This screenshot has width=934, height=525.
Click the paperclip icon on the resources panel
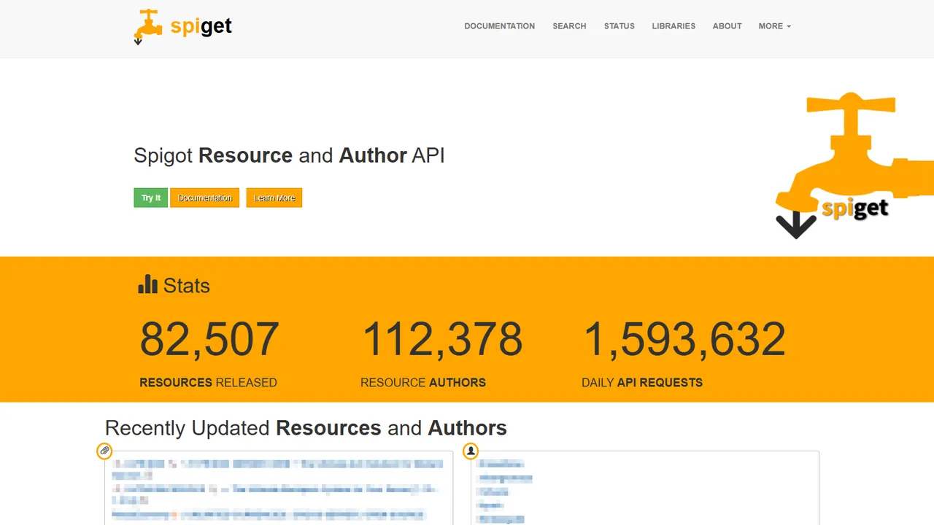[x=104, y=451]
